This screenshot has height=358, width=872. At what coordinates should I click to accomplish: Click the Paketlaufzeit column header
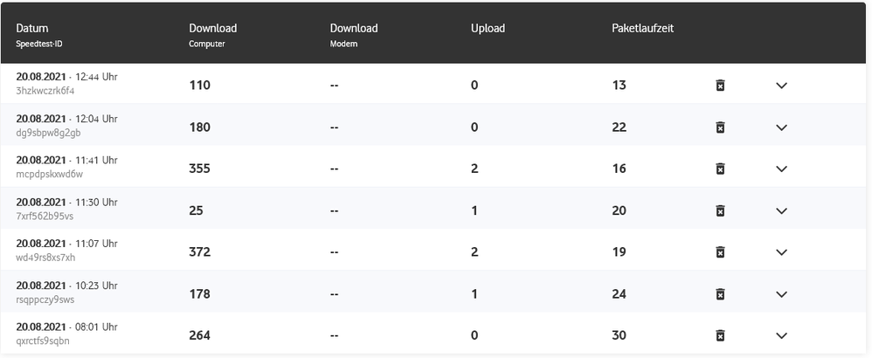(642, 29)
